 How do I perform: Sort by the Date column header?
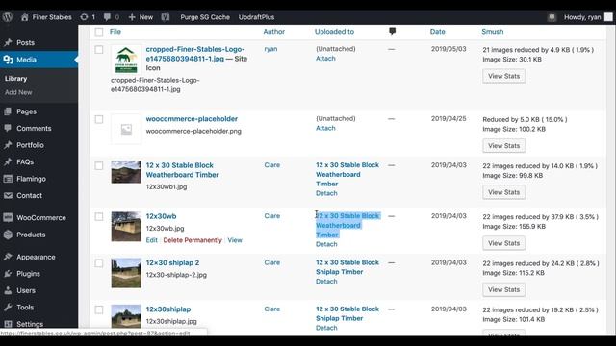(438, 32)
